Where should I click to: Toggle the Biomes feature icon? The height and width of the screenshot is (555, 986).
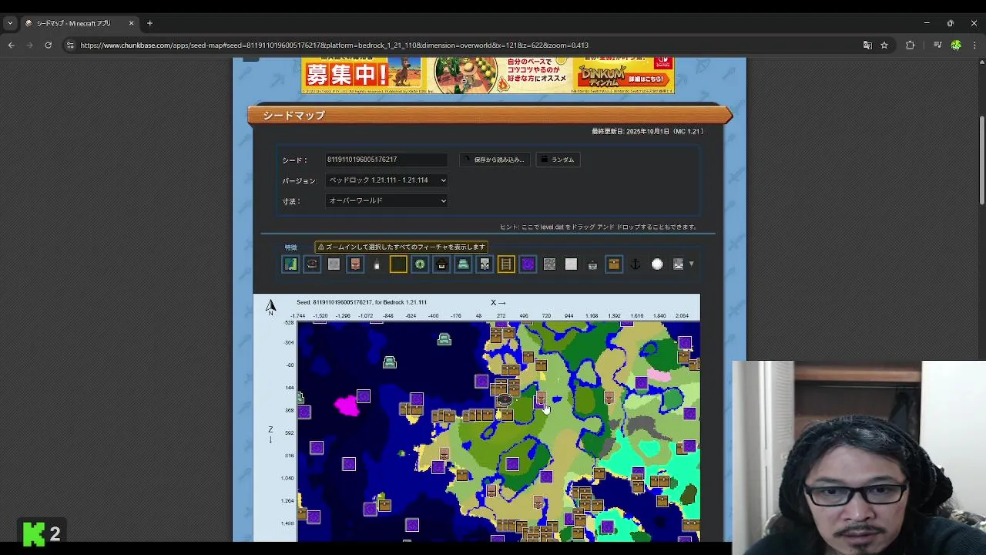290,264
